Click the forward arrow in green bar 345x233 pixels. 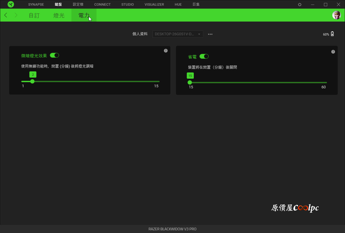(16, 15)
